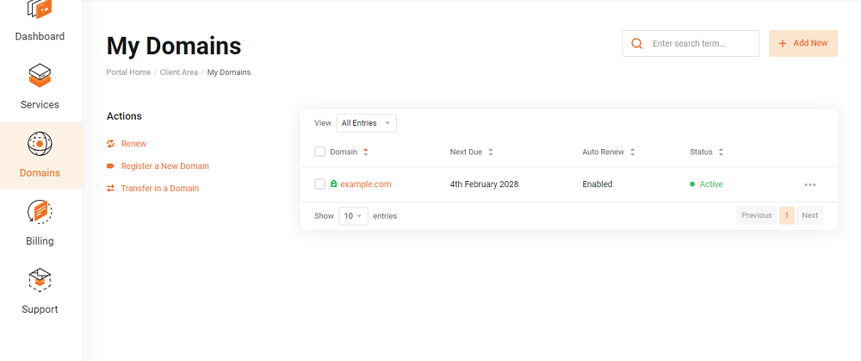Viewport: 861px width, 361px height.
Task: Select the Domains globe icon
Action: coord(40,144)
